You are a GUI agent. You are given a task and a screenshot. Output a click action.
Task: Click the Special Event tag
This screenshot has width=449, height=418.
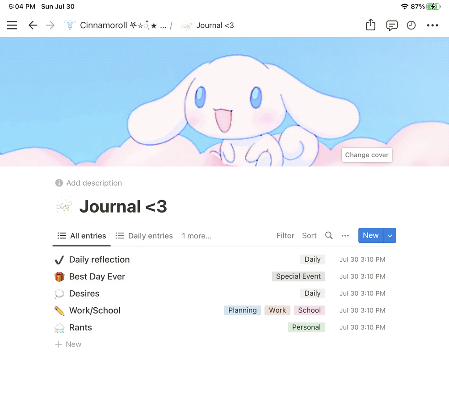coord(298,276)
